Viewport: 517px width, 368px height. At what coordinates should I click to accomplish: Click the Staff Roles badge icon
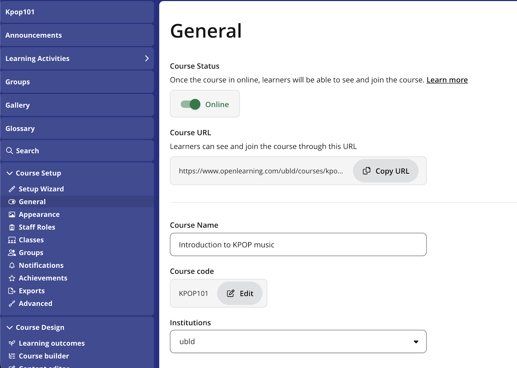[12, 227]
